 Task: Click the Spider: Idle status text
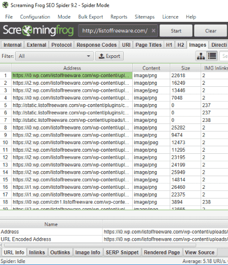[x=13, y=261]
